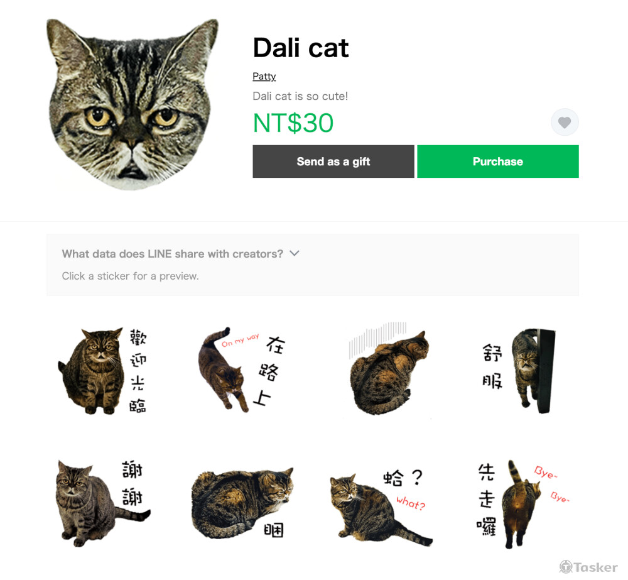This screenshot has width=628, height=580.
Task: Preview the 舒服 cat rubbing sticker
Action: 519,371
